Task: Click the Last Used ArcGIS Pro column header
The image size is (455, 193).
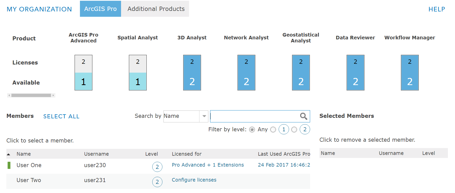Action: 284,154
